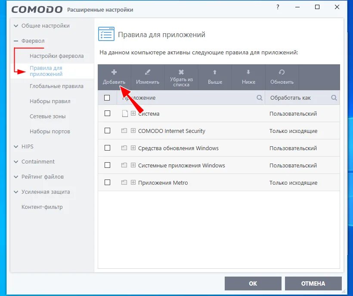Open Наборы портов in sidebar
This screenshot has width=353, height=296.
click(x=50, y=131)
